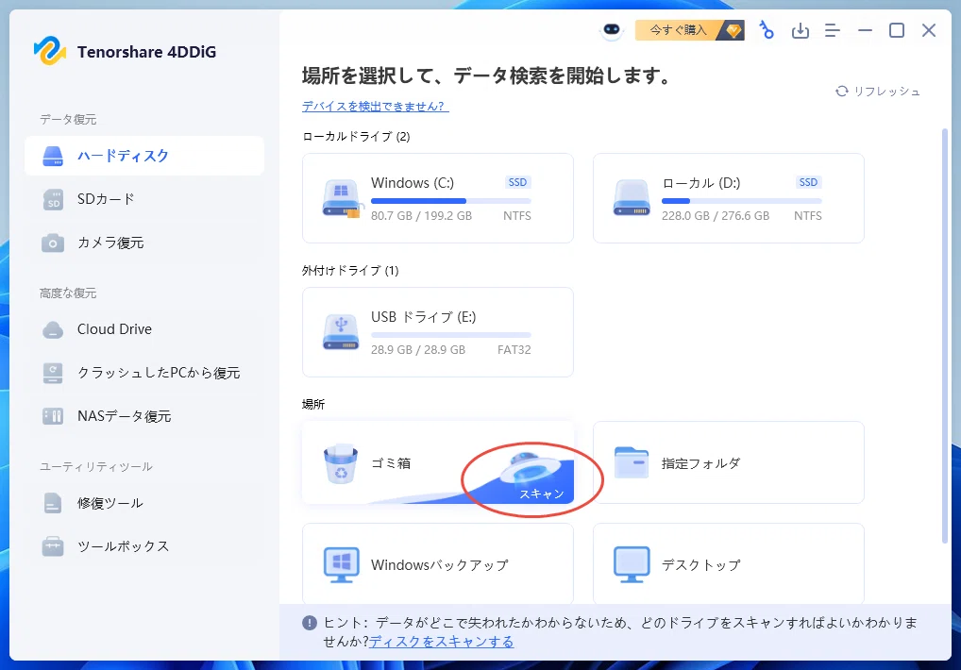Click the recycle bin icon

(x=341, y=463)
